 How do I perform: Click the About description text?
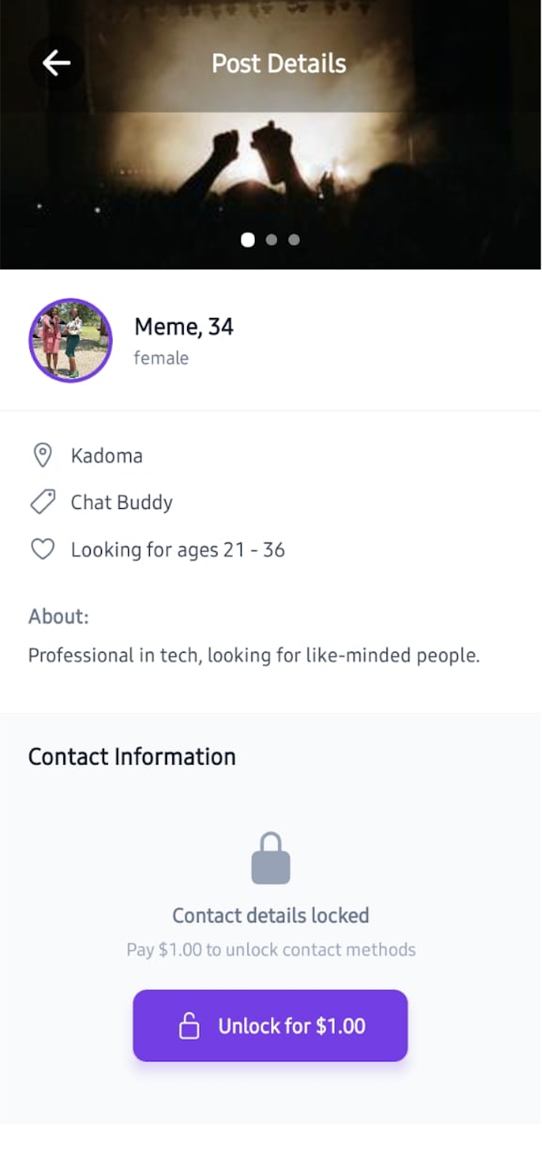coord(254,656)
